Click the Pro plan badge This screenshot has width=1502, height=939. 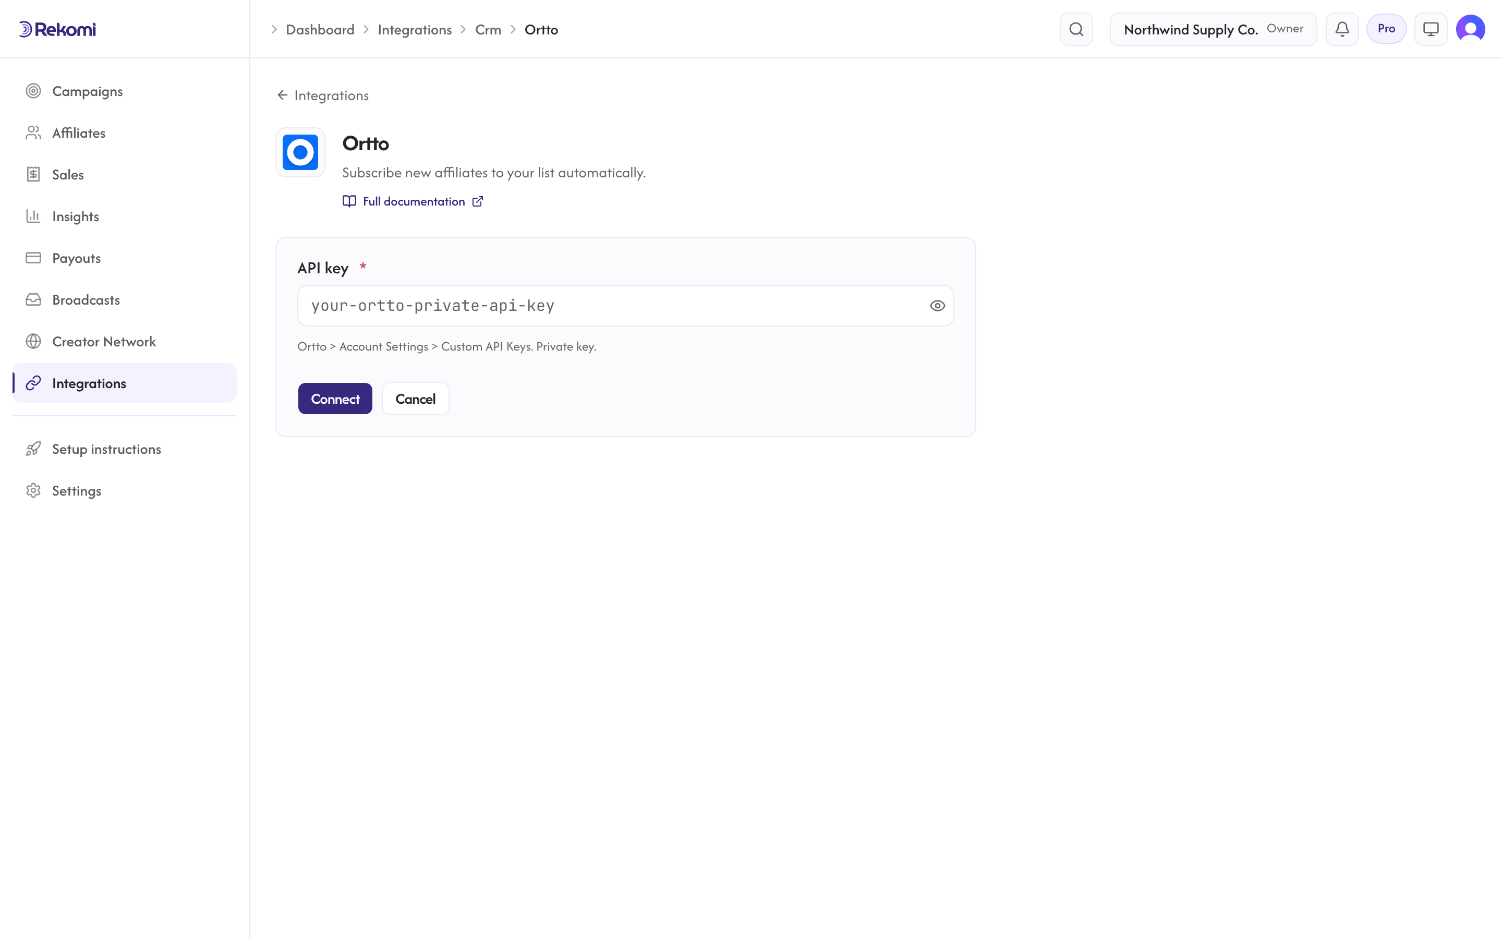(1386, 29)
